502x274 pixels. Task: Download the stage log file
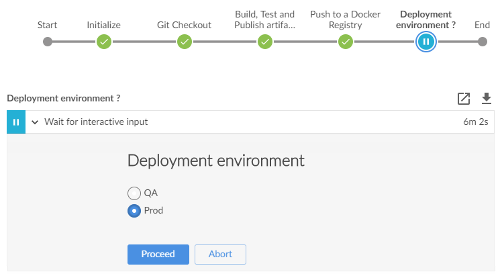(487, 99)
